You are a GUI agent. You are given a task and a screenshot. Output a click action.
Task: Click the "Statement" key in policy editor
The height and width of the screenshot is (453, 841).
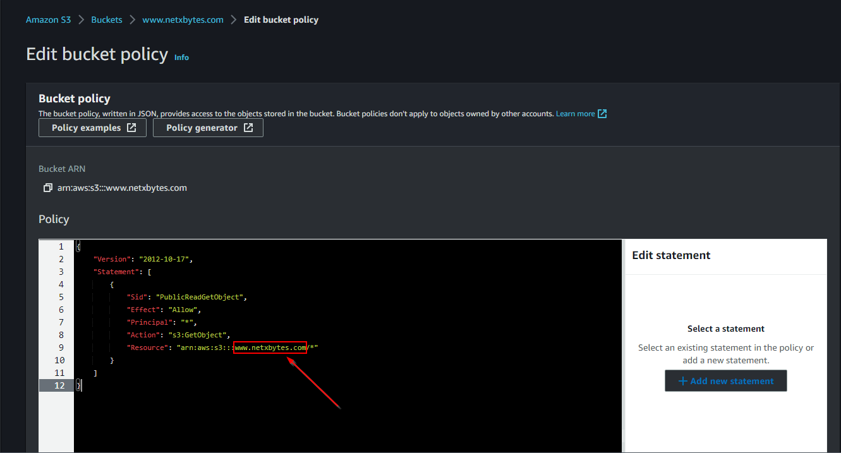tap(117, 272)
